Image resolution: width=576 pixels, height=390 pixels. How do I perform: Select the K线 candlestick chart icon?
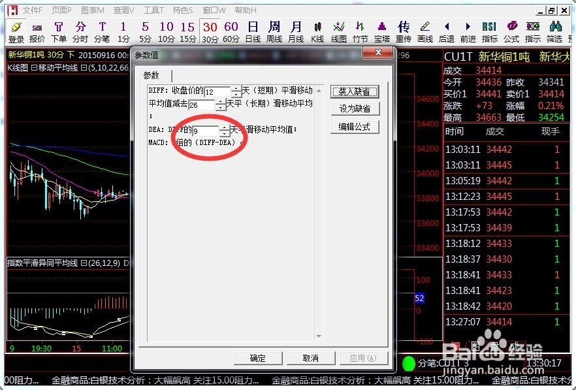point(317,31)
